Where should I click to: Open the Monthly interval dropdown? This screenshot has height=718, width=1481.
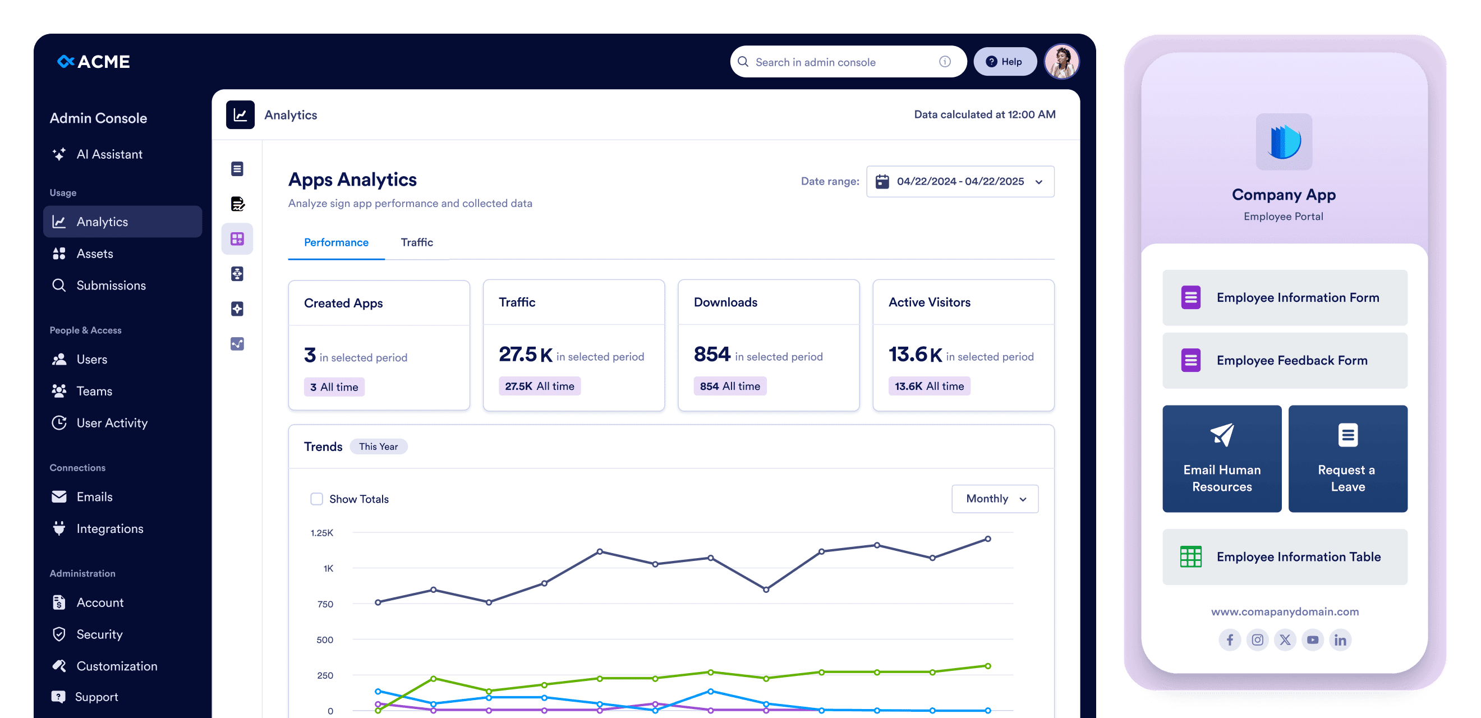(995, 499)
